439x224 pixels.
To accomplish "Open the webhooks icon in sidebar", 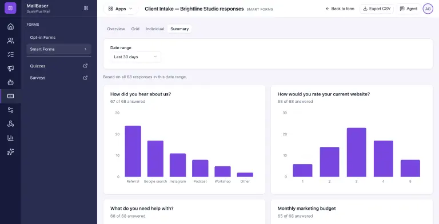I will pos(10,124).
